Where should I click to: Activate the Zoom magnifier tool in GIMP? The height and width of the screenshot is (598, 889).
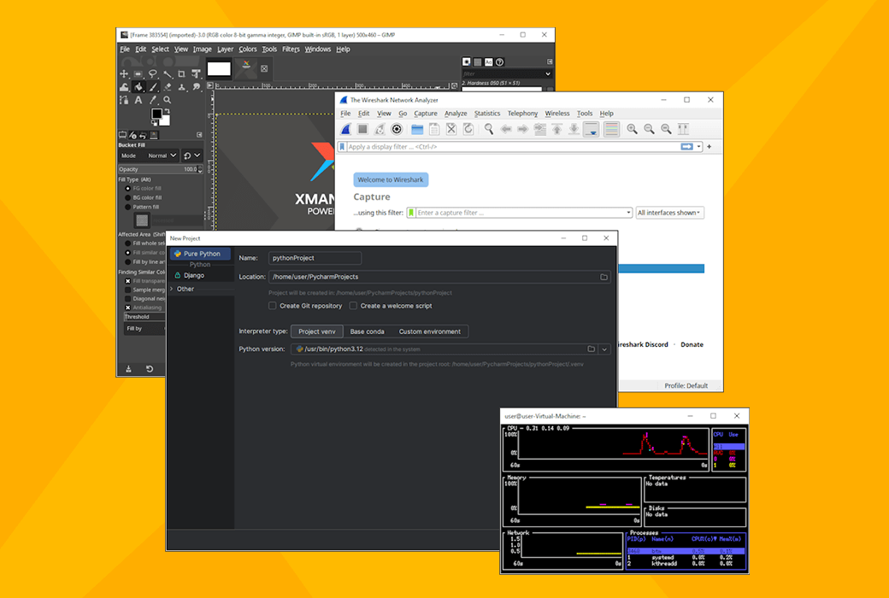point(168,100)
